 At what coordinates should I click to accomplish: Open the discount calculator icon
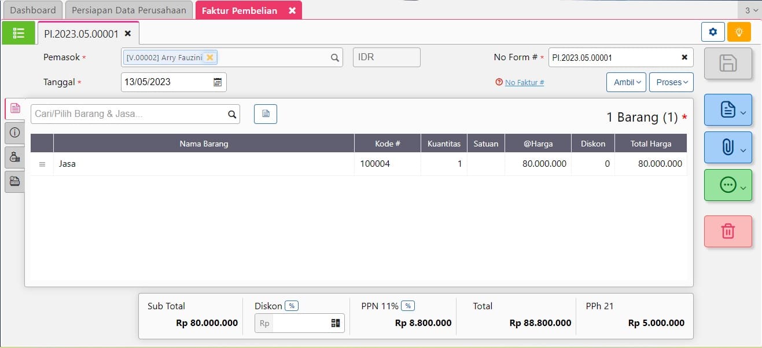click(x=336, y=323)
